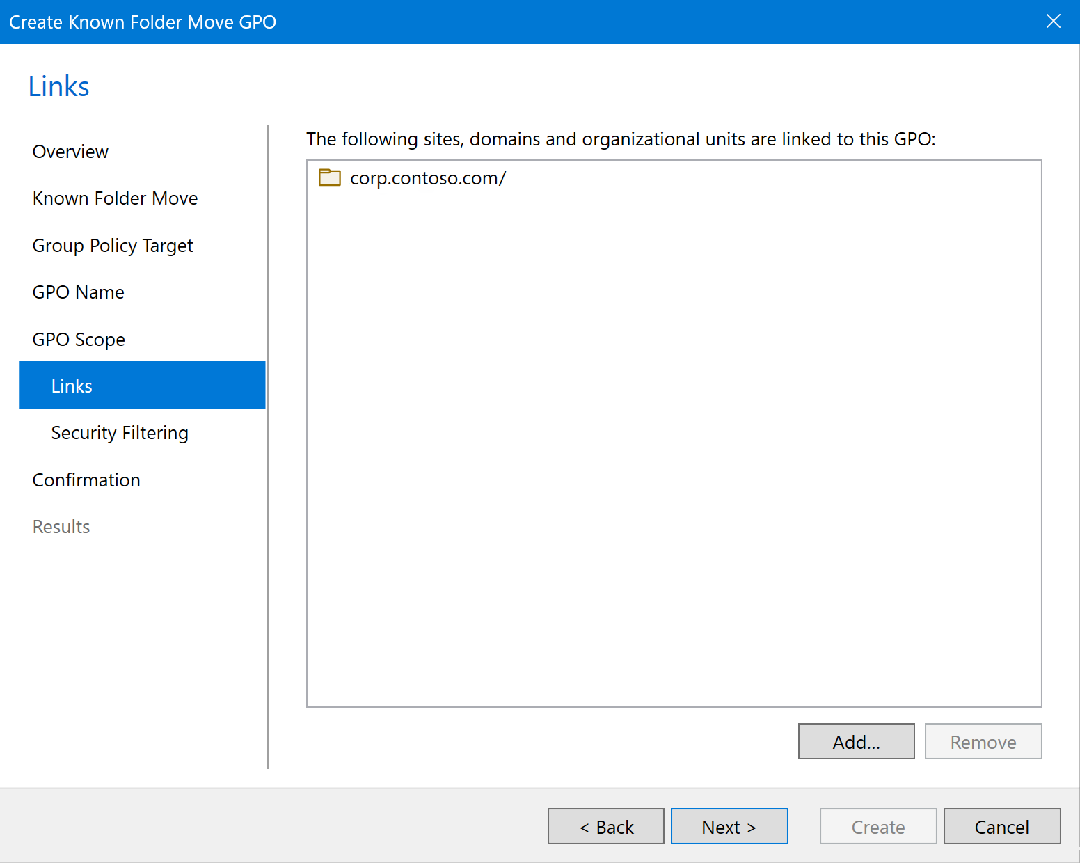Go to the Overview step
Image resolution: width=1080 pixels, height=863 pixels.
click(70, 152)
